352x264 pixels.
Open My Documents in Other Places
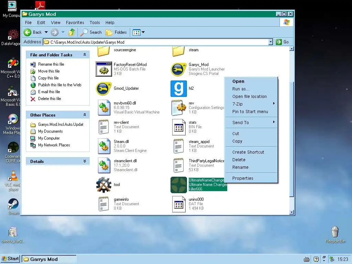(x=50, y=131)
